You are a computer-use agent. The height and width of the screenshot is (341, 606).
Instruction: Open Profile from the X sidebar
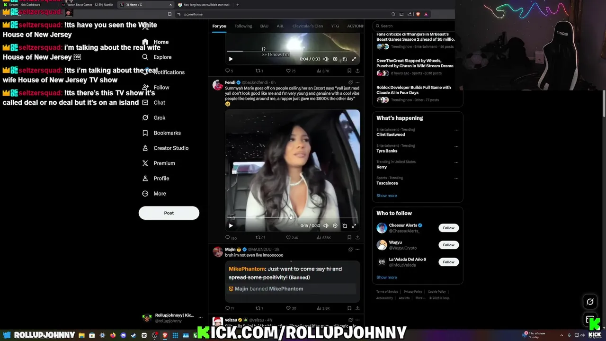point(156,179)
